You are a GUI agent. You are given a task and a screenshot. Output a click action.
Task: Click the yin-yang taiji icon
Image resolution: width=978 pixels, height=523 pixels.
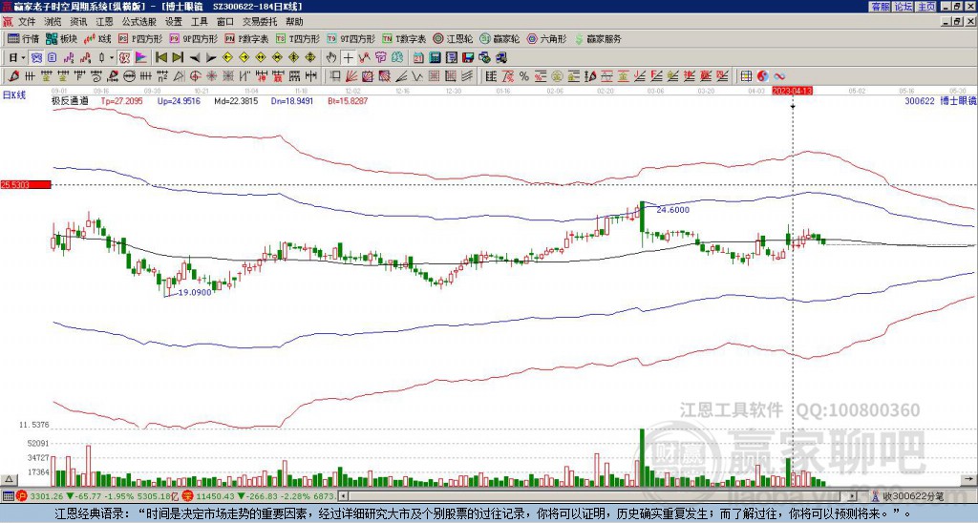[x=762, y=76]
